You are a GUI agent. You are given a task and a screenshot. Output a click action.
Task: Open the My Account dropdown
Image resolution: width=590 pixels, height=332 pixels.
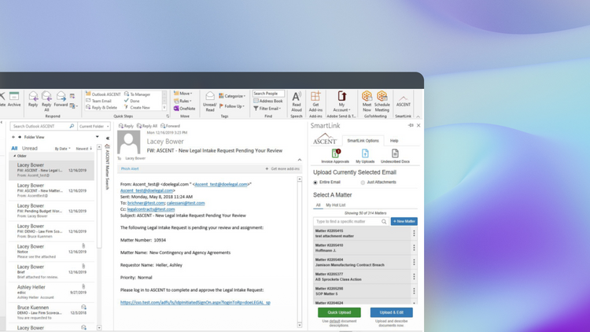coord(341,101)
